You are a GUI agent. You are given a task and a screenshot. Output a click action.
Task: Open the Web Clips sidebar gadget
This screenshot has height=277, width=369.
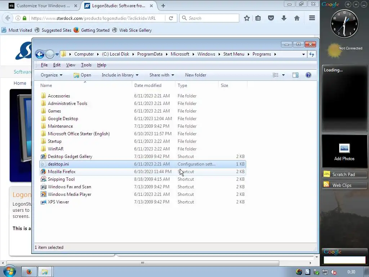point(344,185)
